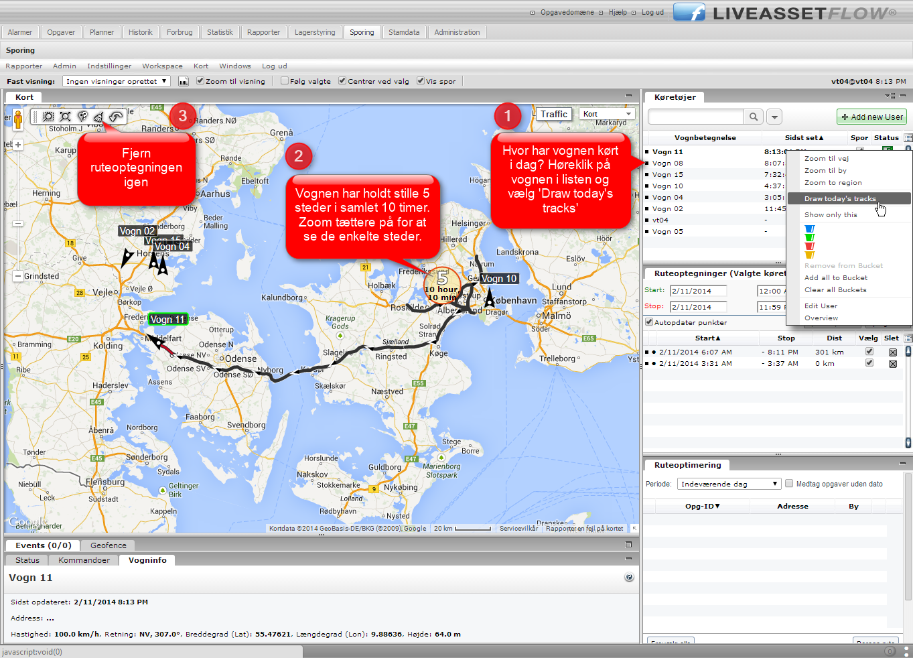Click the undo arrow map tool

116,117
